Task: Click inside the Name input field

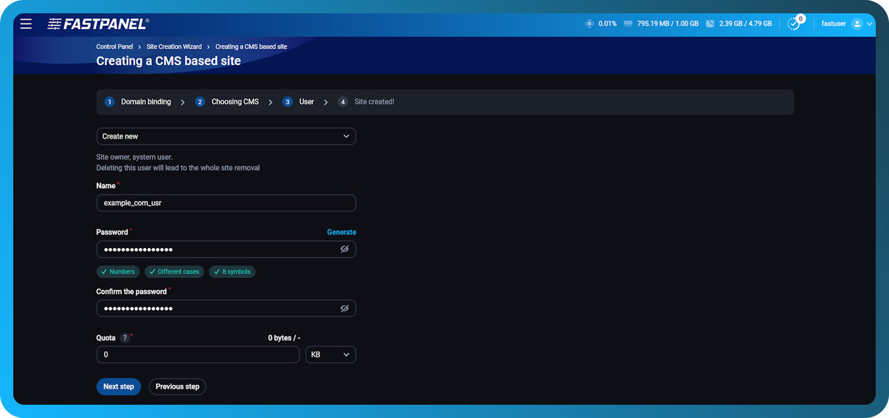Action: 226,202
